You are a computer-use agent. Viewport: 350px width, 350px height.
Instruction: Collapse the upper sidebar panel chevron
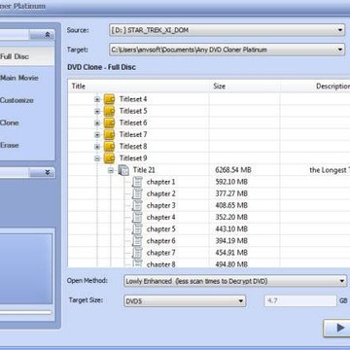pos(48,35)
